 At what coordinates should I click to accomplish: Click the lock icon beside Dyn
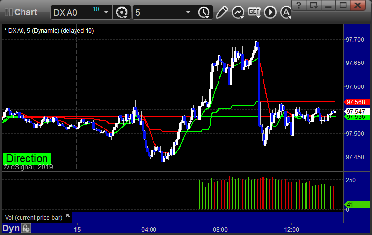26,228
